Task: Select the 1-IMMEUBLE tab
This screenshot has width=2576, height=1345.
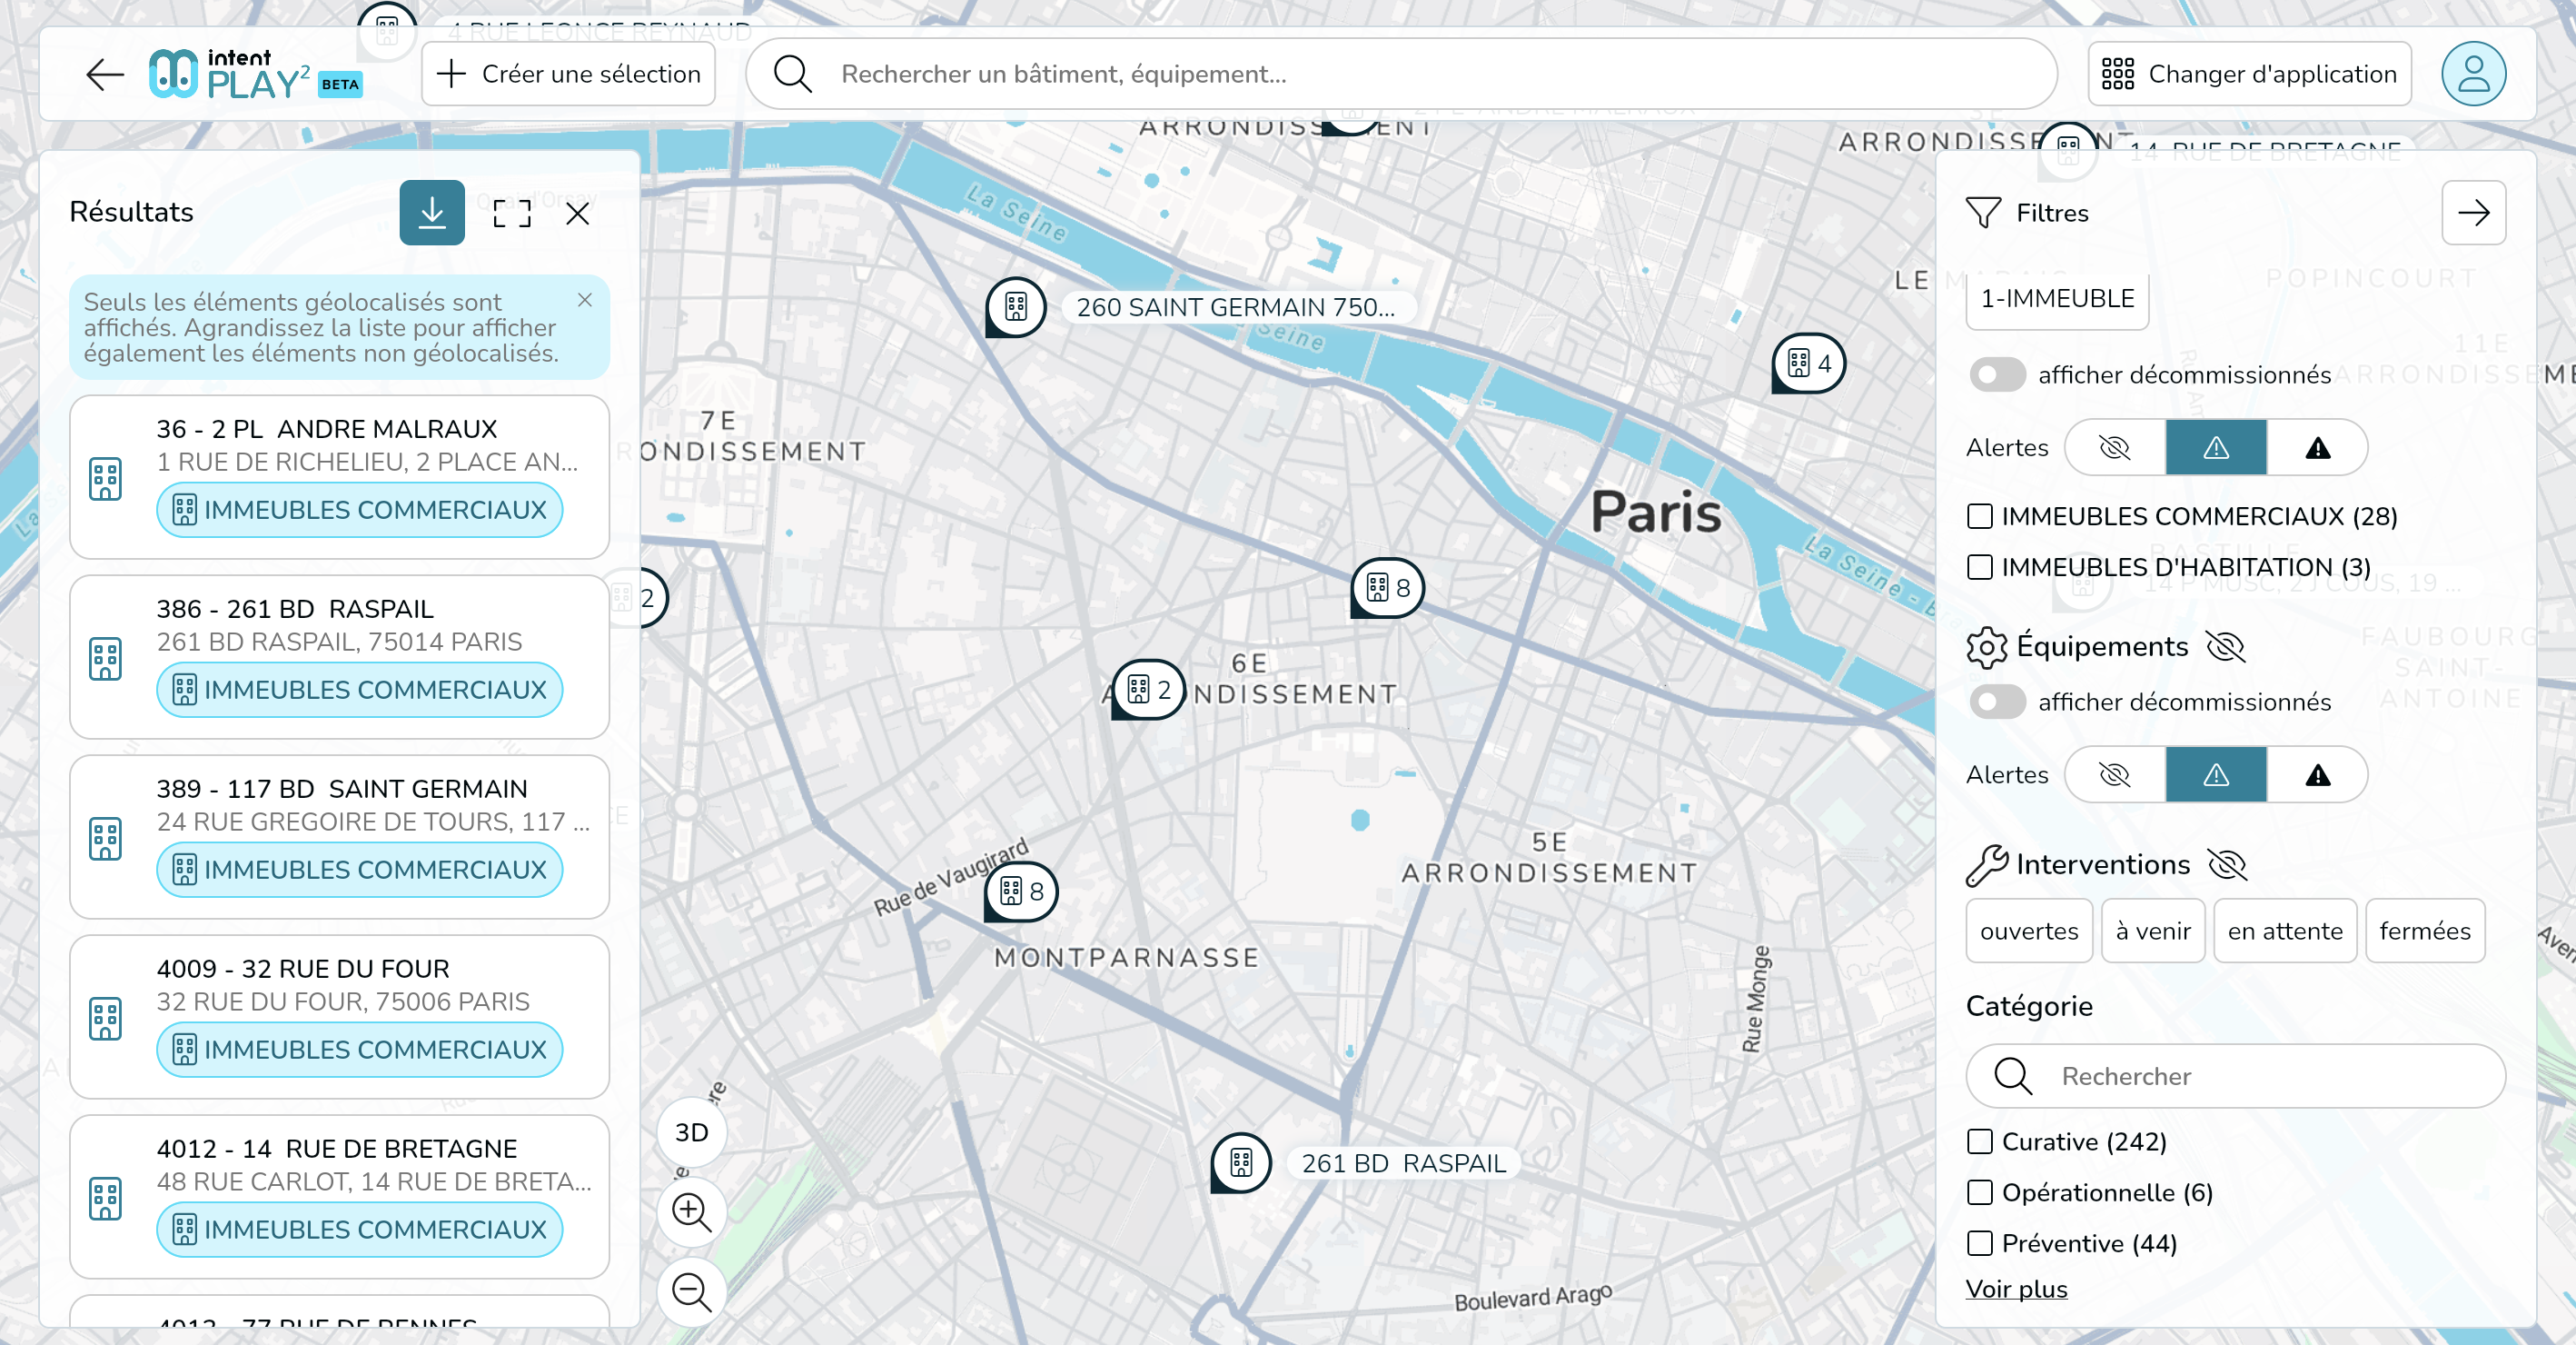Action: [2057, 298]
